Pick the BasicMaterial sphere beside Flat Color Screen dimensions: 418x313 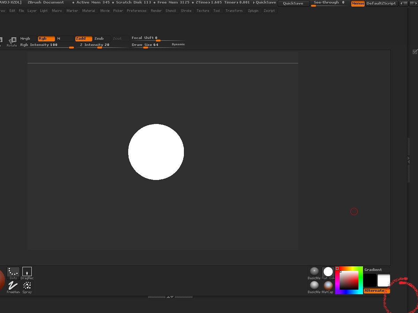coord(314,273)
